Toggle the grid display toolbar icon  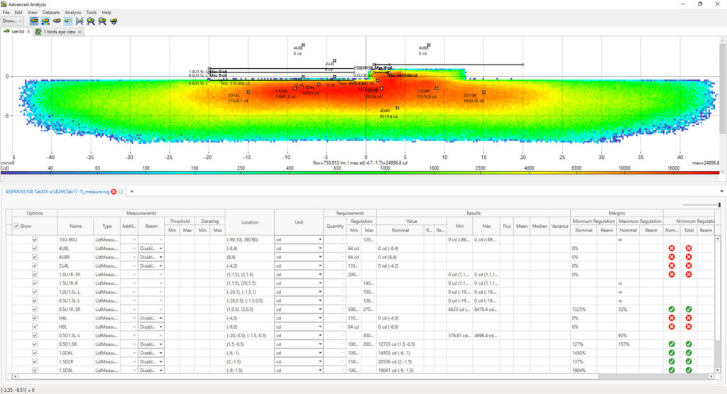coord(34,21)
